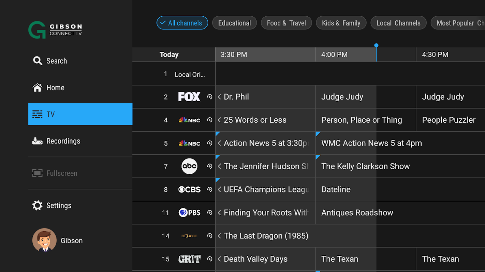Select the NBC logo on channel 5

[189, 143]
